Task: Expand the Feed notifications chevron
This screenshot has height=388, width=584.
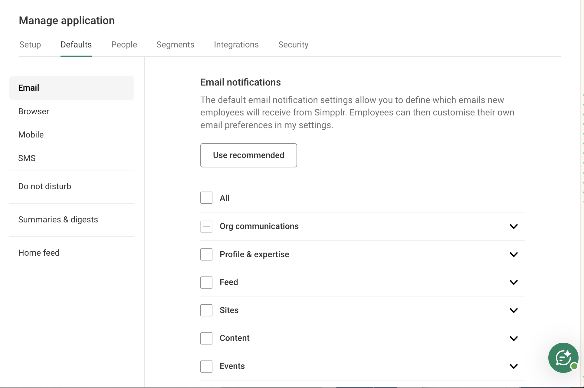Action: pos(513,282)
